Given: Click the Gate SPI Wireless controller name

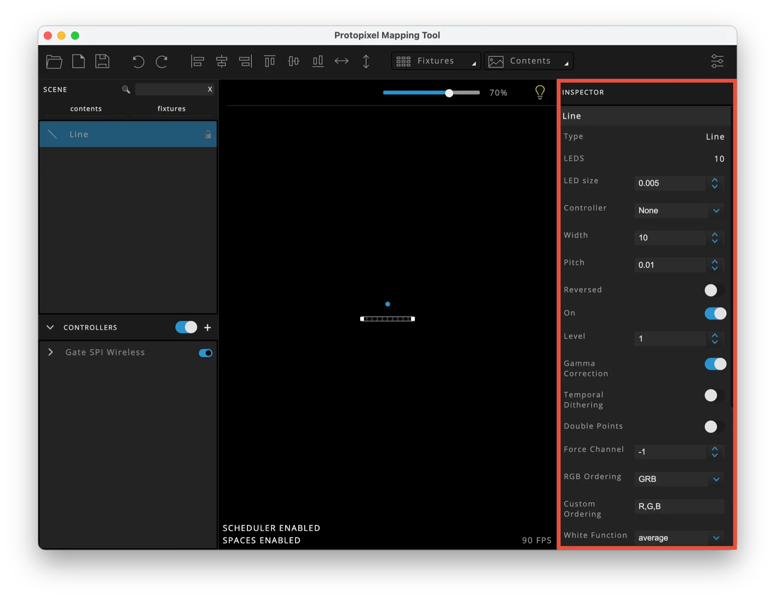Looking at the screenshot, I should 105,352.
